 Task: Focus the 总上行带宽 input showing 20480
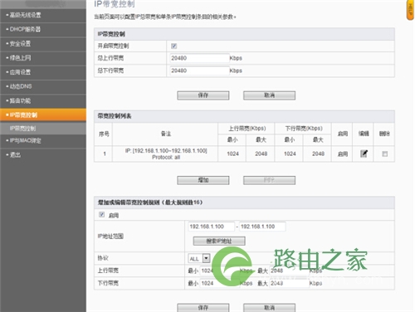[x=199, y=58]
